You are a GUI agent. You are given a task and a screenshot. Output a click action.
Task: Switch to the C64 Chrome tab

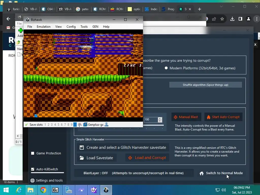point(48,9)
